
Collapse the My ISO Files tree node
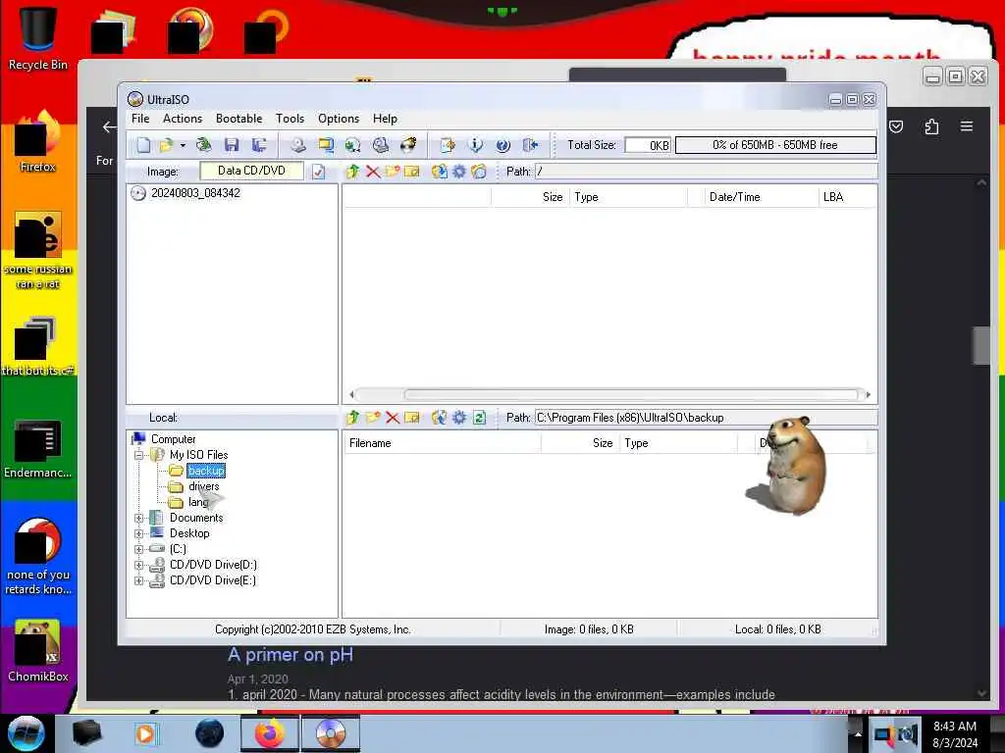(138, 455)
